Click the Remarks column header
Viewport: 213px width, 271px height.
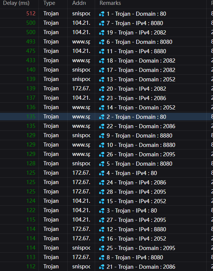[110, 3]
